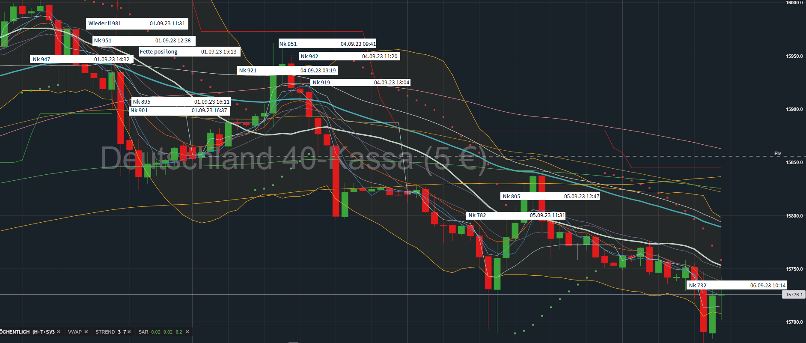The height and width of the screenshot is (343, 806).
Task: Click the current price tag 15726.1
Action: coord(794,295)
